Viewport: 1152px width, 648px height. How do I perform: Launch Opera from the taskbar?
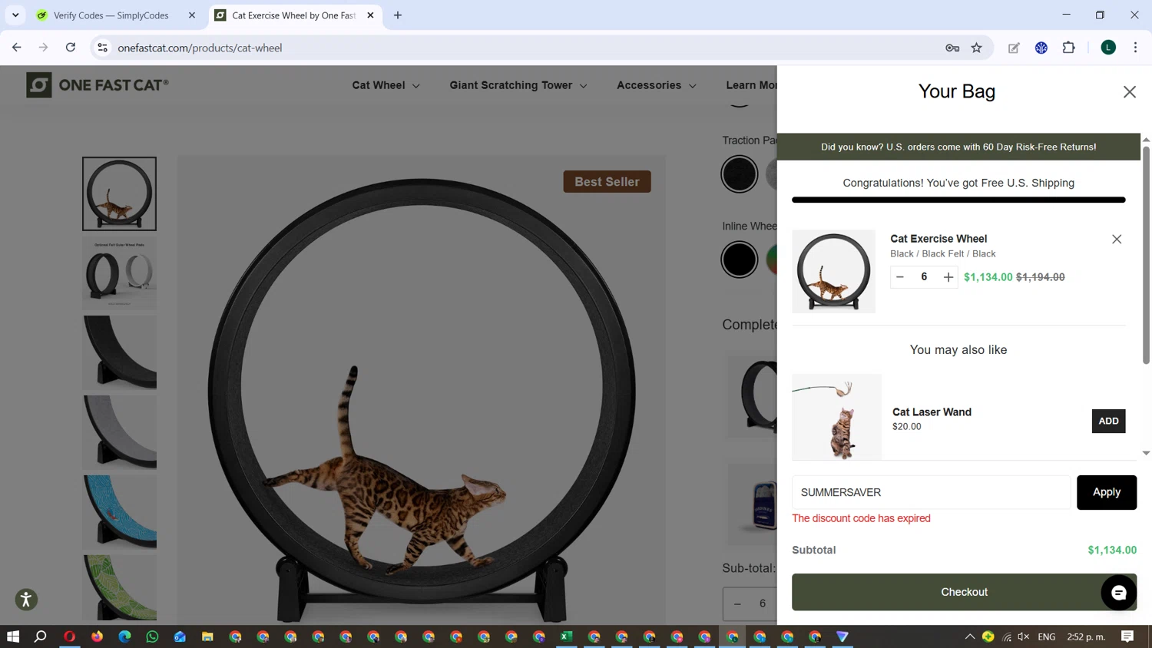coord(69,636)
